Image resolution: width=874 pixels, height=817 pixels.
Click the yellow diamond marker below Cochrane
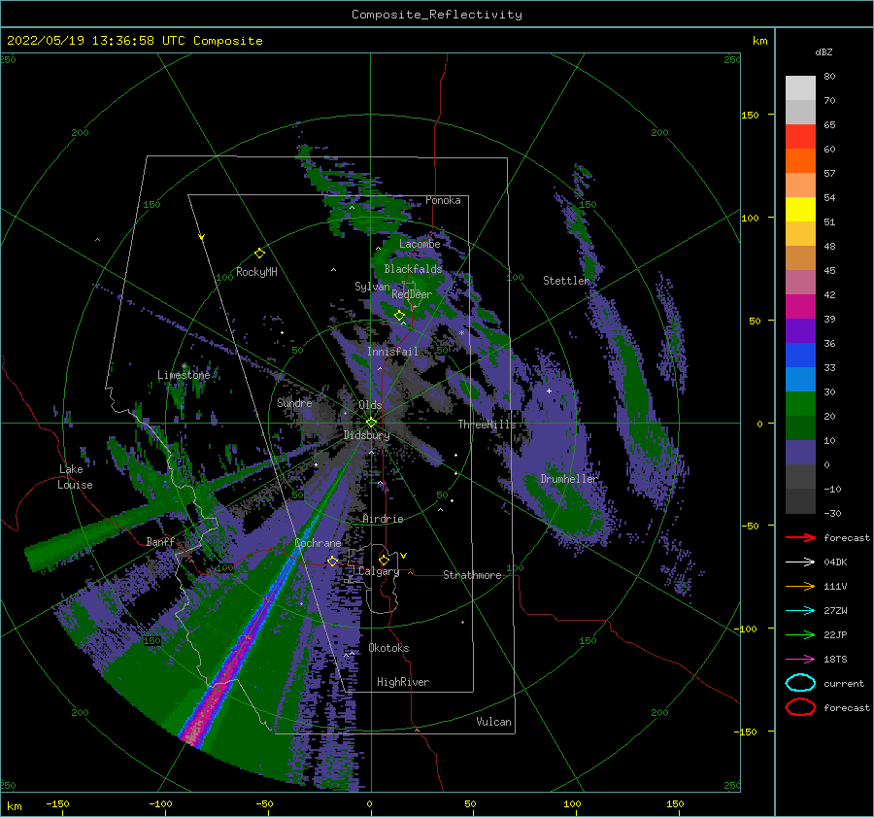click(332, 561)
